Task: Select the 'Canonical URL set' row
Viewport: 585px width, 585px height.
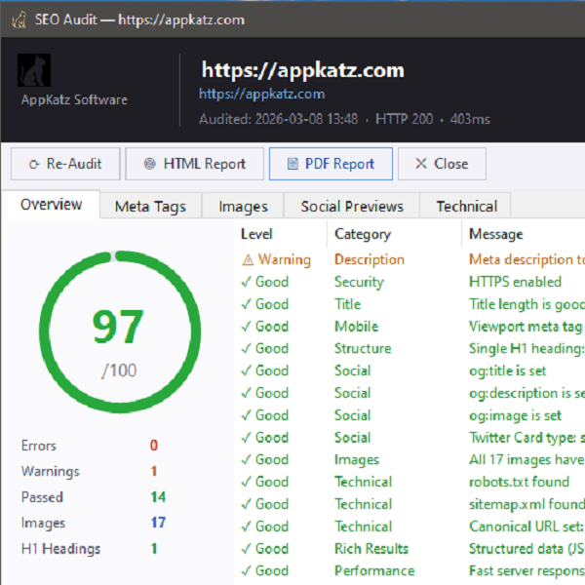Action: [410, 526]
